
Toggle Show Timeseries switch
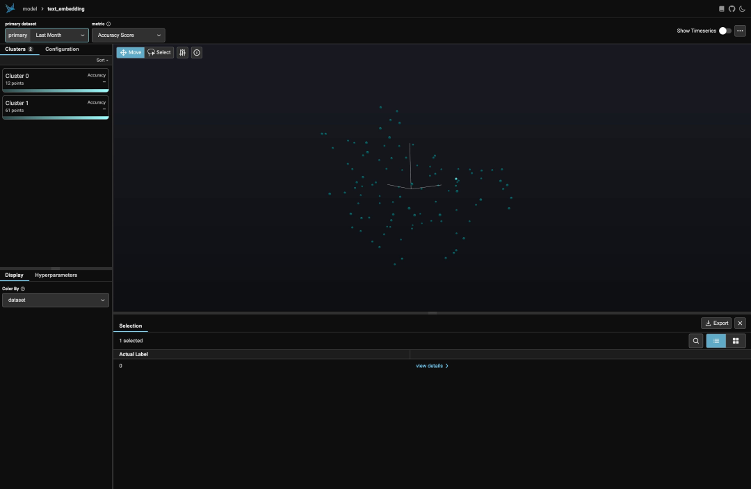pos(725,31)
